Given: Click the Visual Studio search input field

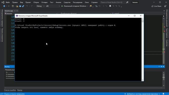Looking at the screenshot, I should [x=113, y=2].
